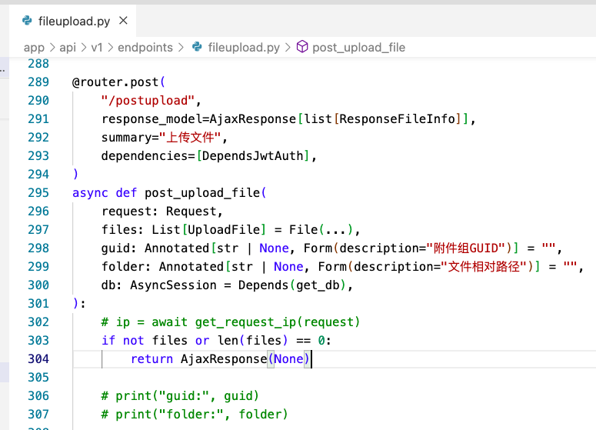
Task: Select the fileupload.py tab title
Action: coord(75,21)
